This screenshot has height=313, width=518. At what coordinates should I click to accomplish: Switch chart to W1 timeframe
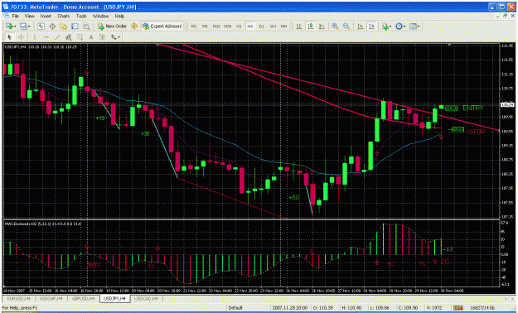pos(273,26)
